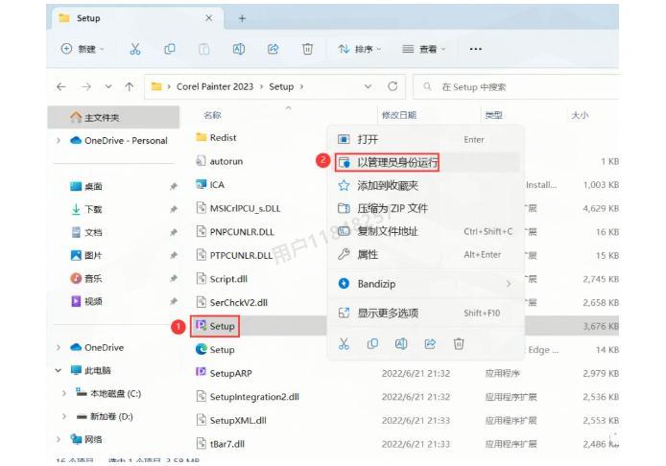Viewport: 666px width, 466px height.
Task: Click the Delete trash icon in the toolbar
Action: 307,49
